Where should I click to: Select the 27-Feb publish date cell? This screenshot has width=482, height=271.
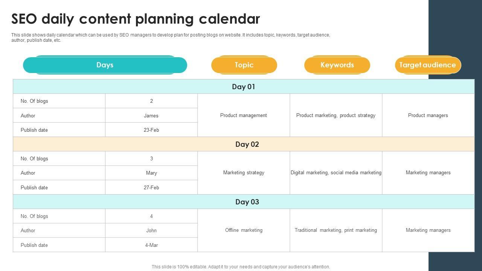(x=151, y=188)
